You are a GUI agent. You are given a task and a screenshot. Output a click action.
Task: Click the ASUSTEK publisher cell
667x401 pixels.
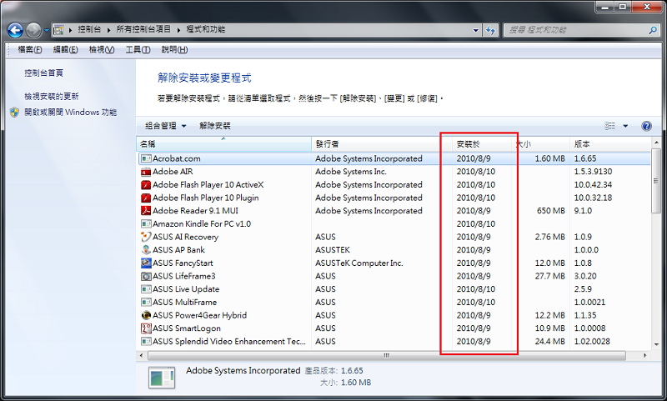coord(333,250)
